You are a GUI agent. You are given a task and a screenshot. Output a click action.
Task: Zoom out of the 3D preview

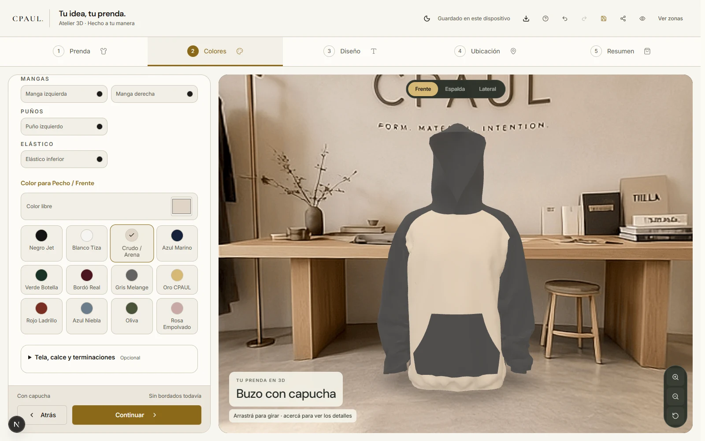(675, 396)
